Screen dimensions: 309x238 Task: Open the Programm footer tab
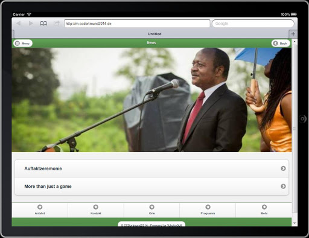pos(208,210)
